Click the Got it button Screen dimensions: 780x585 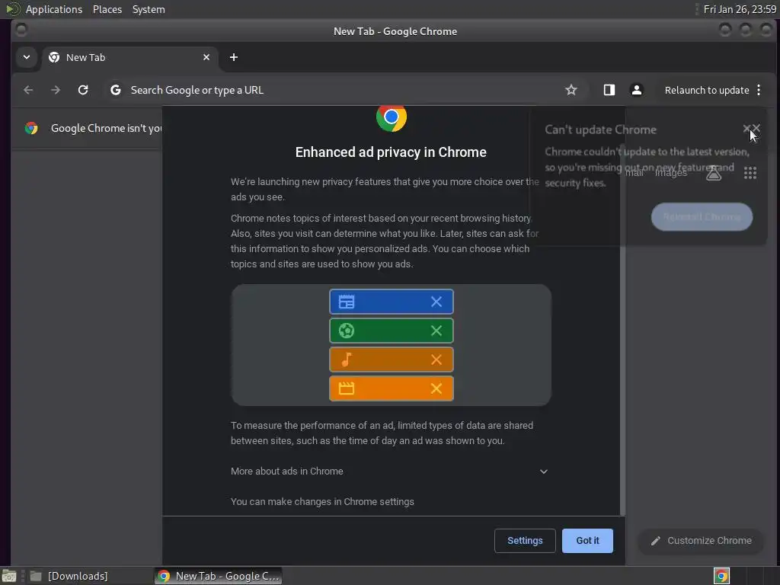tap(587, 540)
